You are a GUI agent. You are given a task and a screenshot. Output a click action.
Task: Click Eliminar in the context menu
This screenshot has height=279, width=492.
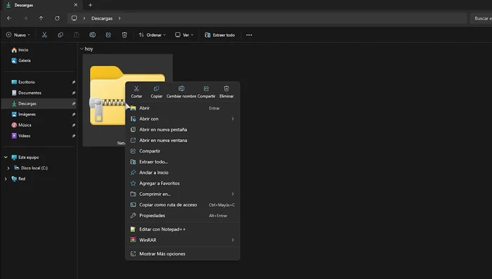point(226,92)
